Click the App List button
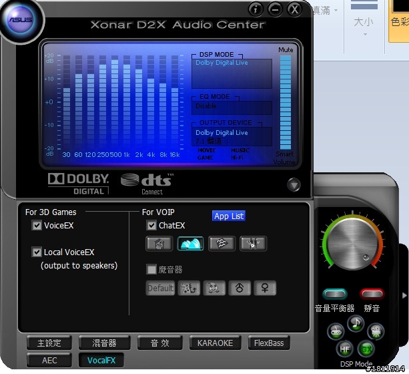The height and width of the screenshot is (374, 409). pyautogui.click(x=229, y=216)
